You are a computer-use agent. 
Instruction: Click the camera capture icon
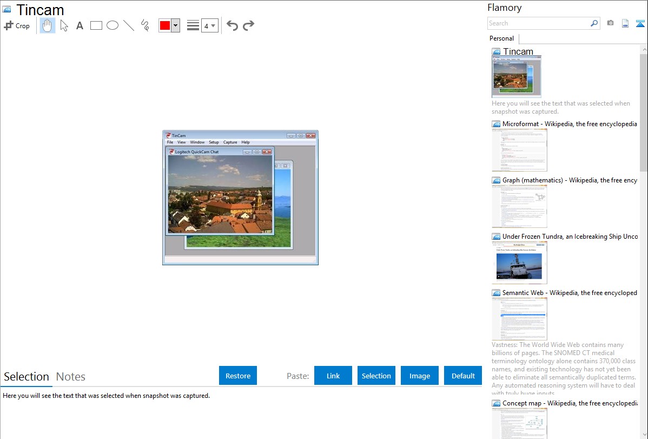click(610, 23)
